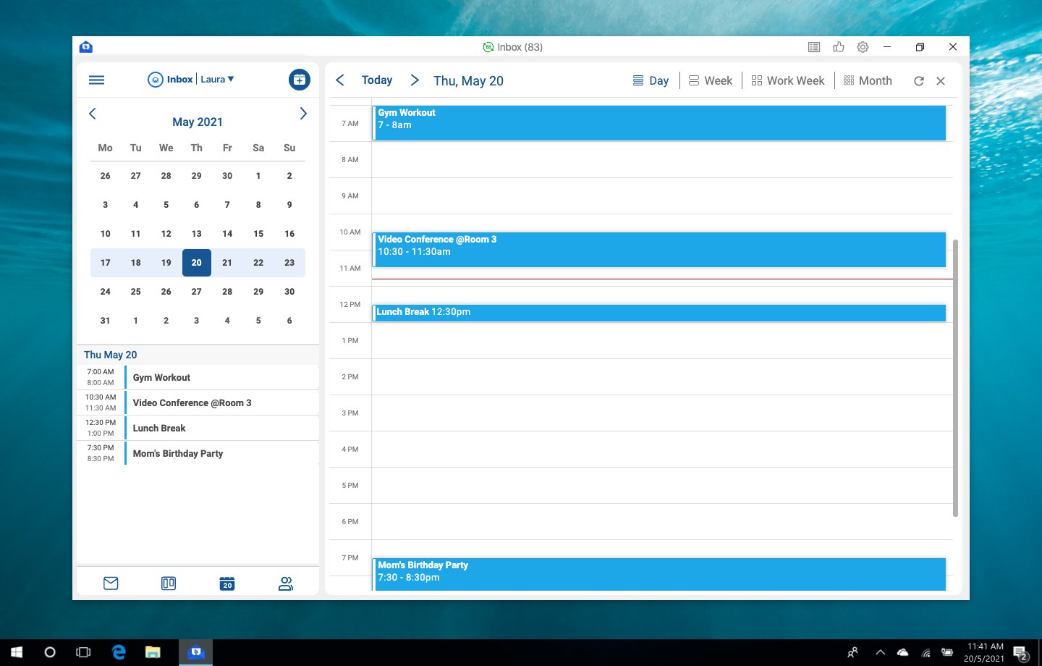1042x666 pixels.
Task: Open Video Conference @Room 3 in agenda list
Action: [x=198, y=402]
